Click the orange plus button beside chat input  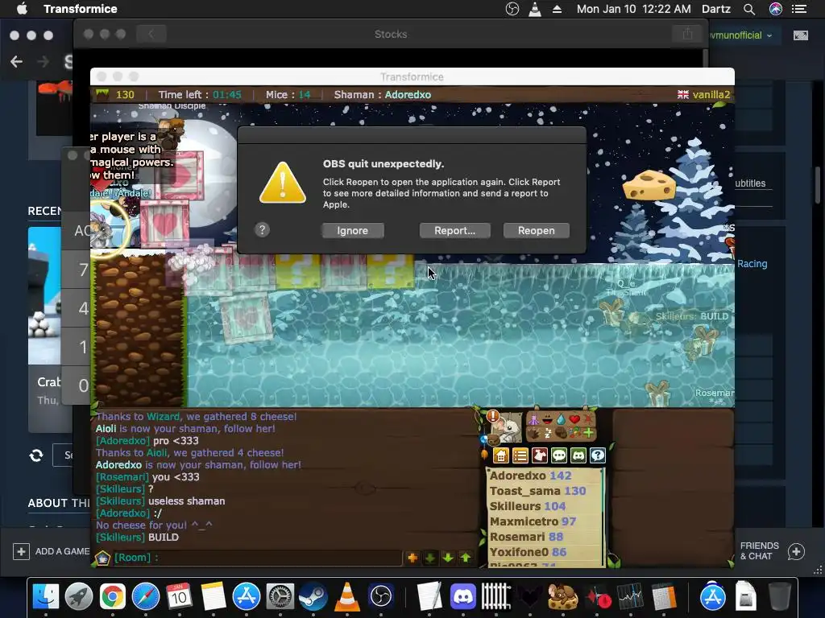click(x=412, y=558)
